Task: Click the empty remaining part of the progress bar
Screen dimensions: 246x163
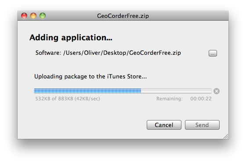Action: (176, 91)
